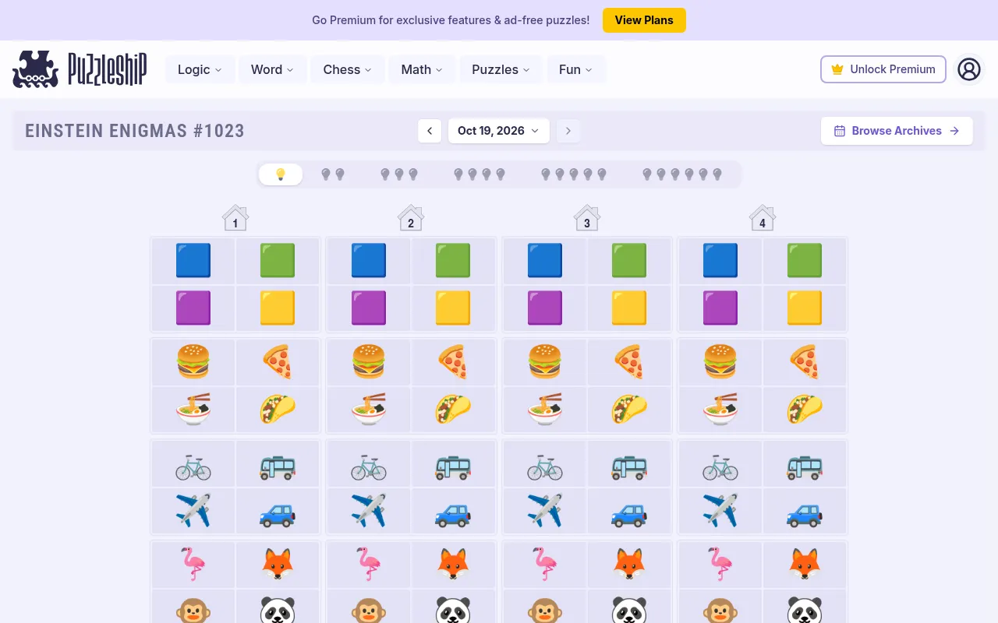
Task: Select car in house 4
Action: pos(805,511)
